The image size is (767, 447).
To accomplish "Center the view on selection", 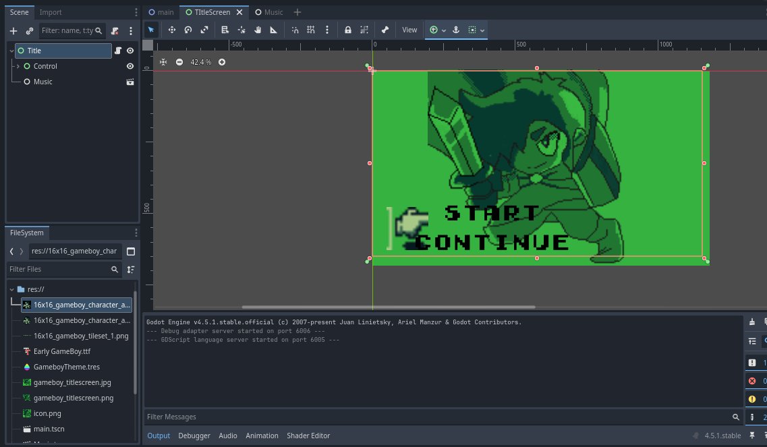I will coord(163,62).
